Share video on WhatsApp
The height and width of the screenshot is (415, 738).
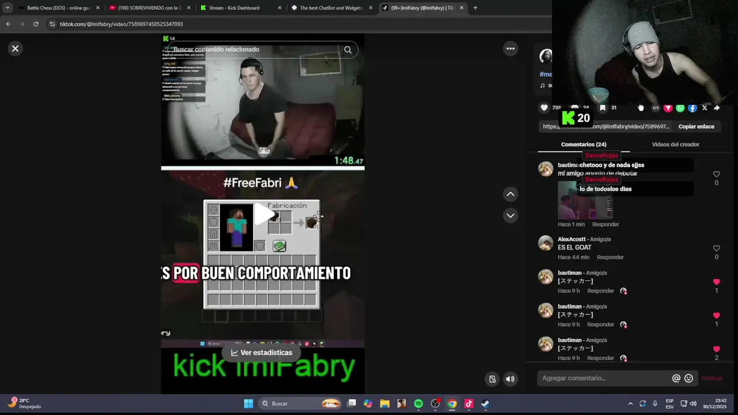680,108
